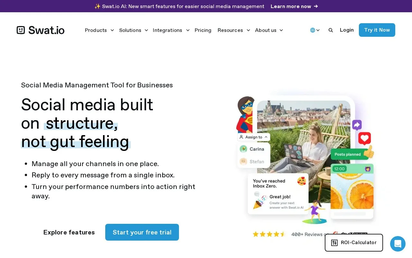Open the chat messenger bubble
This screenshot has width=412, height=258.
[398, 244]
